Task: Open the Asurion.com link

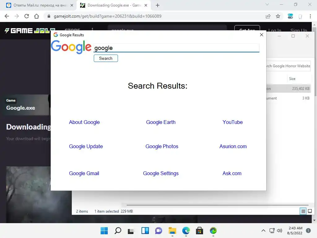Action: click(x=233, y=146)
